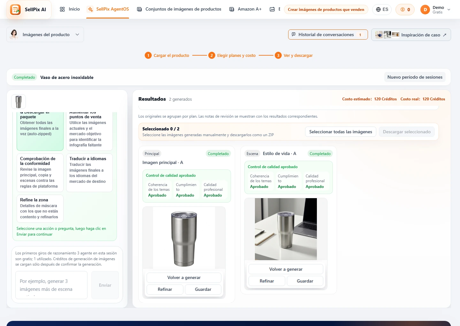The width and height of the screenshot is (460, 326).
Task: Click Nuevo período de sesiones button
Action: point(415,77)
